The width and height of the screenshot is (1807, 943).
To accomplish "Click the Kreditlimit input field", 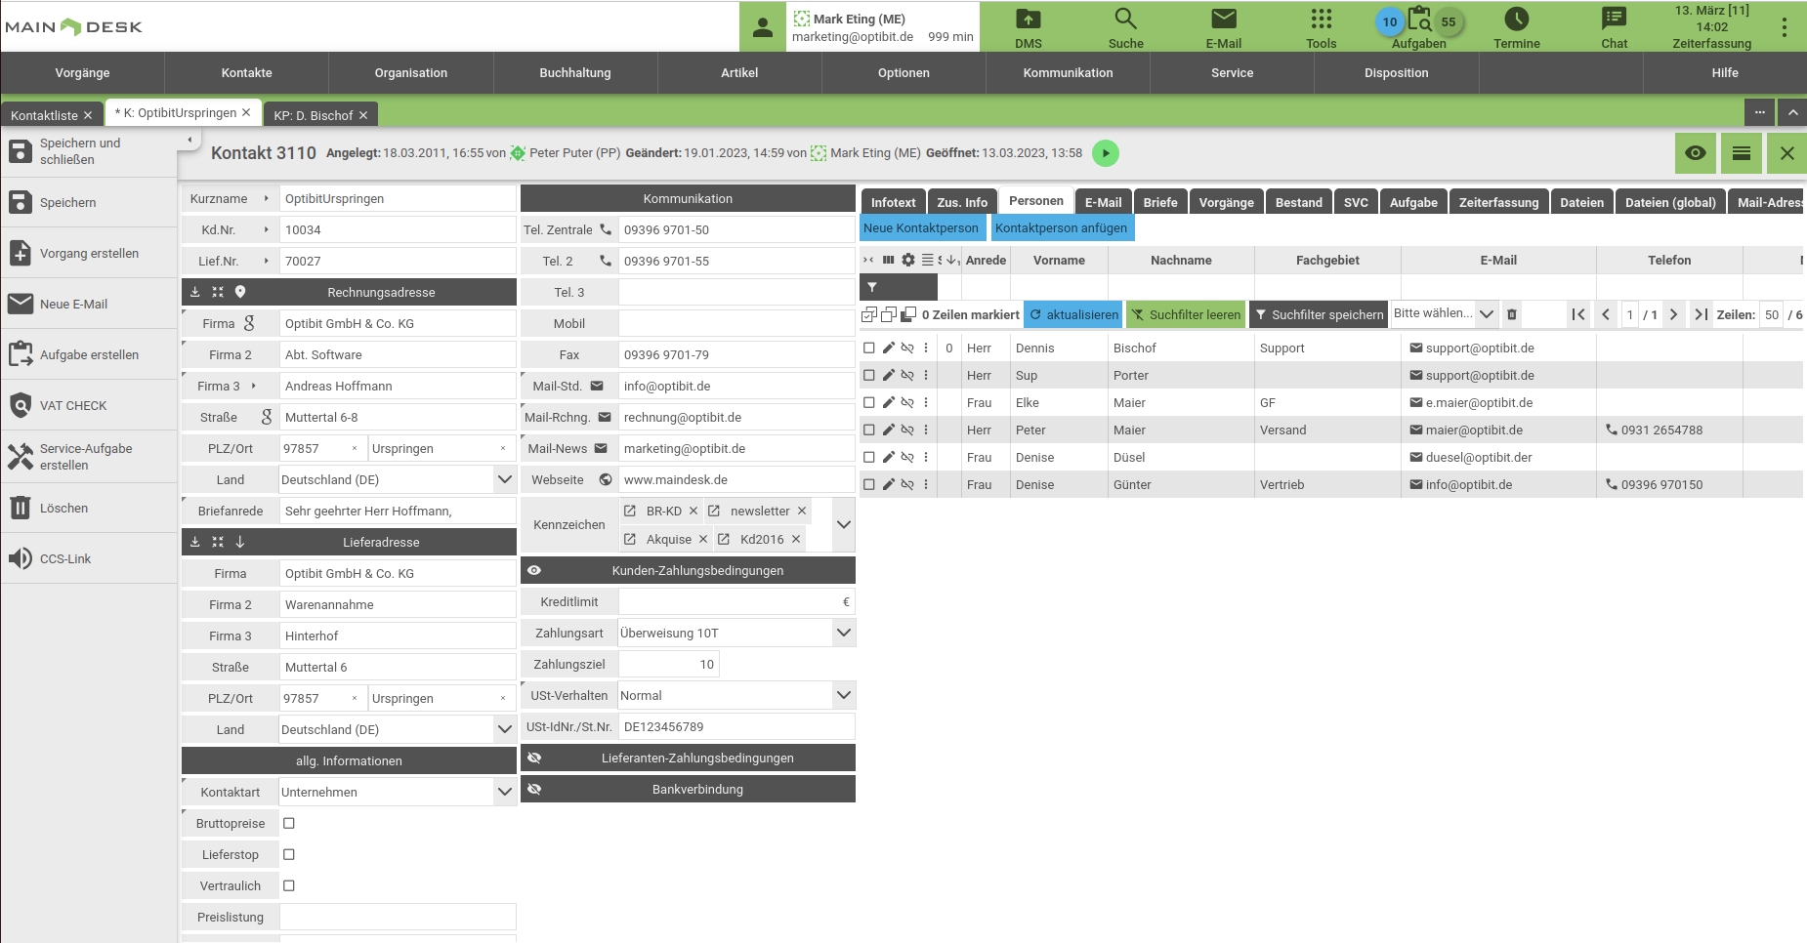I will [x=736, y=602].
